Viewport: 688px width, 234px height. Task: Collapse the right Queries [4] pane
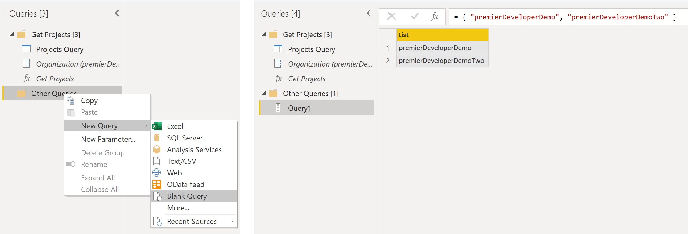point(368,13)
